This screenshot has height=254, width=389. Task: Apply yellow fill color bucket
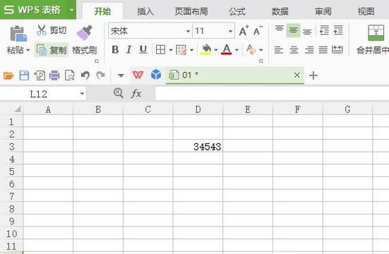coord(206,50)
